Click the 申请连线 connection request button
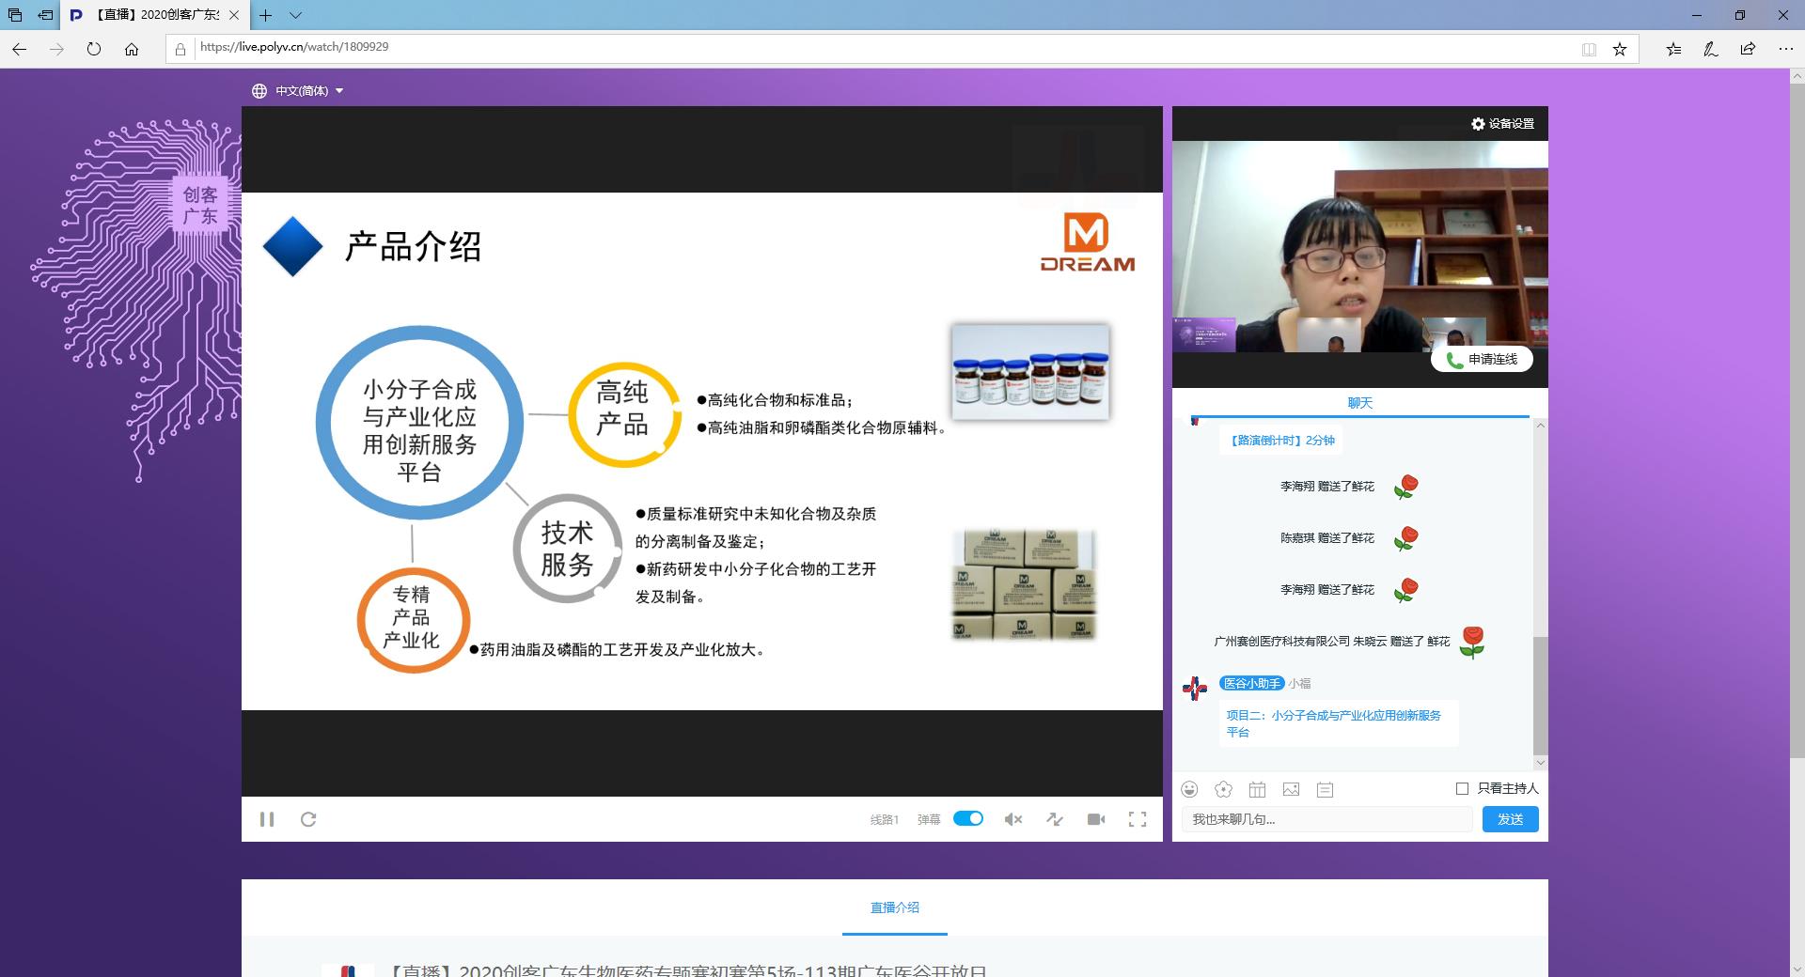1805x977 pixels. pyautogui.click(x=1482, y=359)
